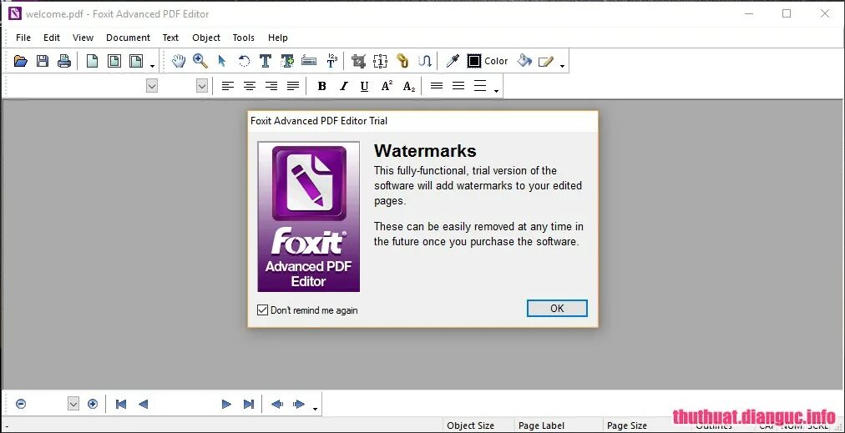
Task: Open the File menu
Action: [x=23, y=38]
